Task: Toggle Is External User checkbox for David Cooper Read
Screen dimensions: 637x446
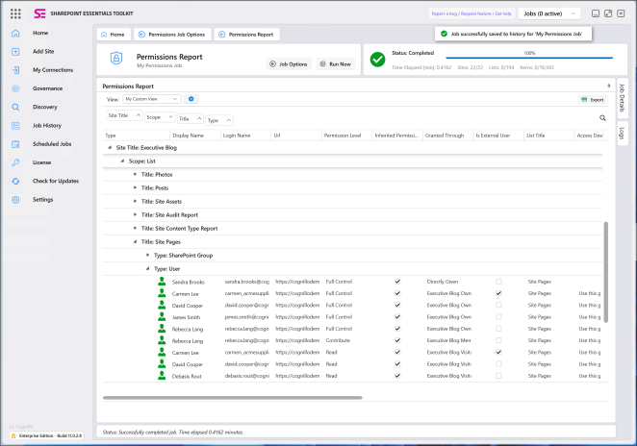Action: [x=498, y=363]
